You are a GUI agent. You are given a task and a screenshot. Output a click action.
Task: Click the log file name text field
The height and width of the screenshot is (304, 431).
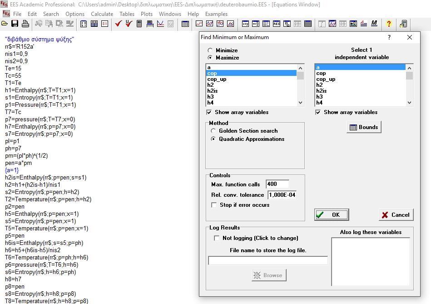[x=268, y=260]
